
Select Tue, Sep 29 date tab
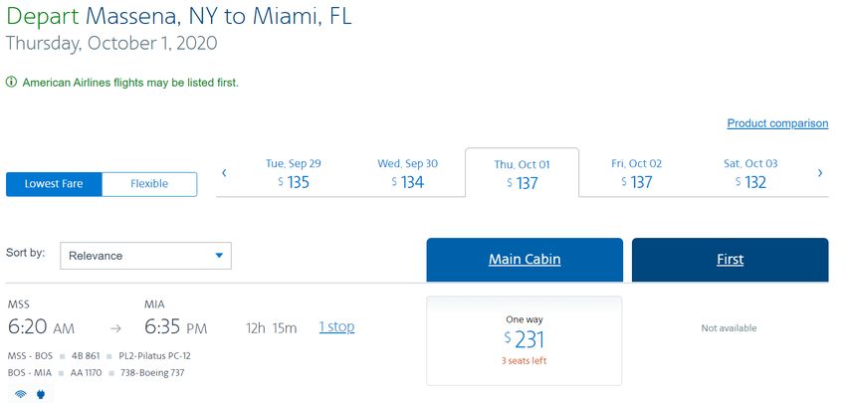tap(294, 174)
